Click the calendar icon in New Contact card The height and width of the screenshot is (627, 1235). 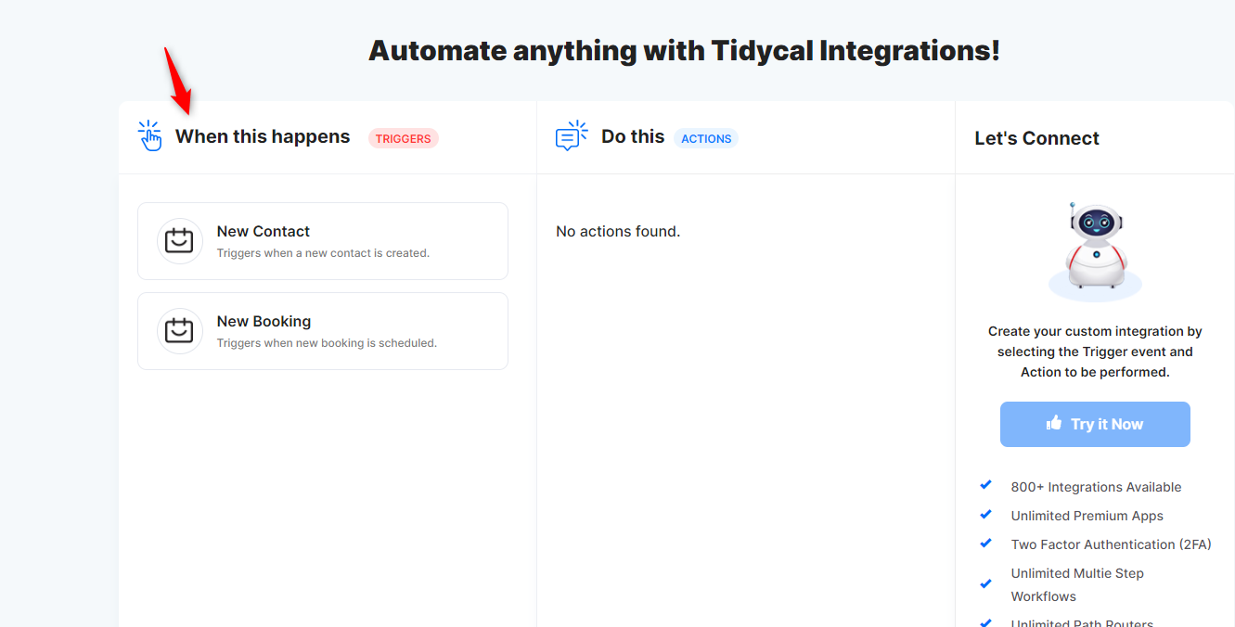pos(179,241)
